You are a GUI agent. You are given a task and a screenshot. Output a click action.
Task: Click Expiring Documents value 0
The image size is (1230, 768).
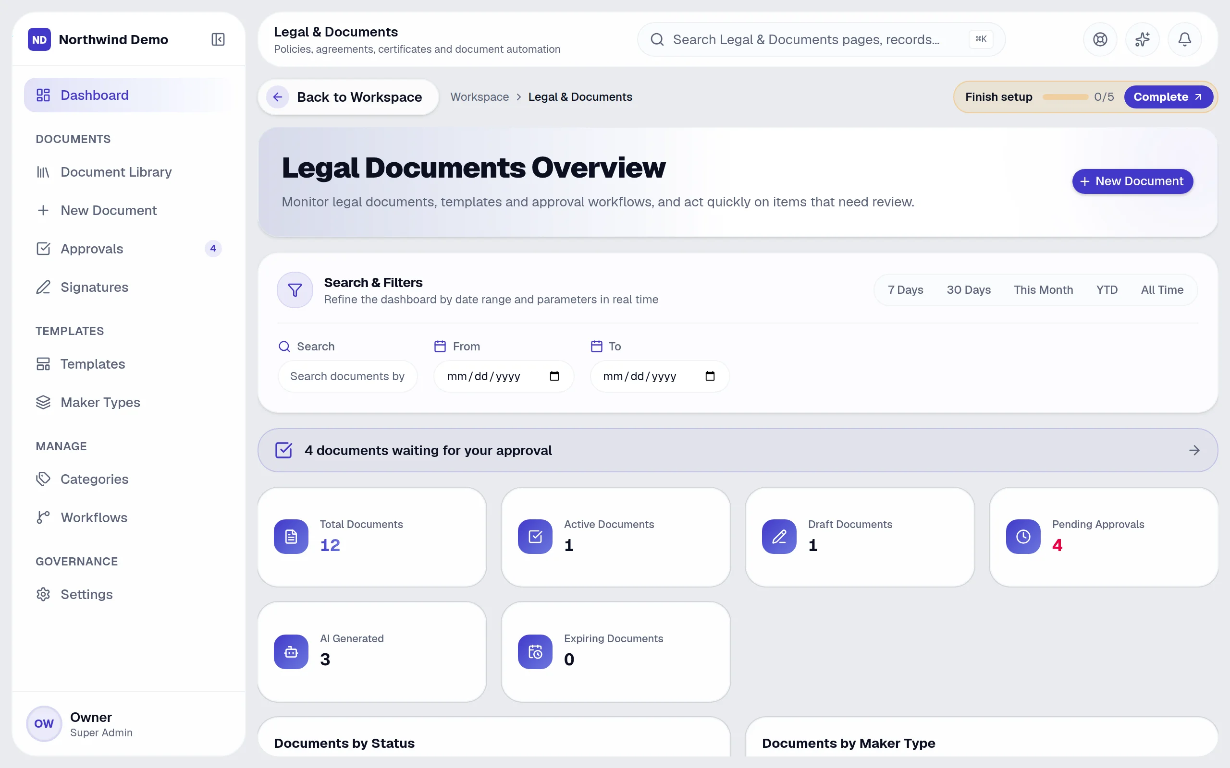point(569,660)
